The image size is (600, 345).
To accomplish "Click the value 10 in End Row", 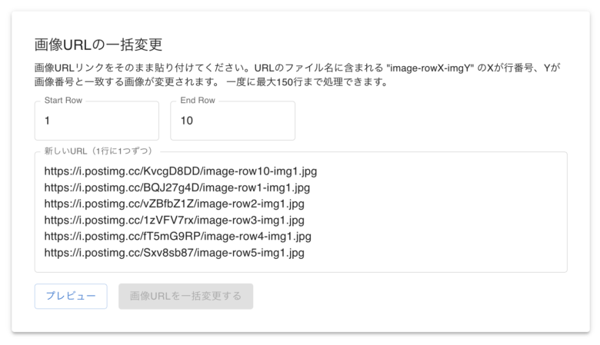I will (x=187, y=121).
